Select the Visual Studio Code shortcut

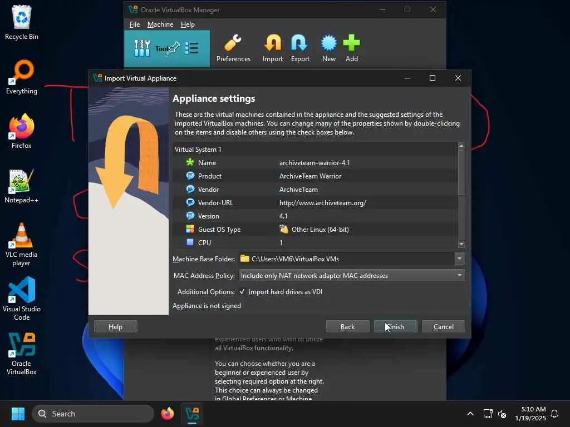[x=22, y=299]
